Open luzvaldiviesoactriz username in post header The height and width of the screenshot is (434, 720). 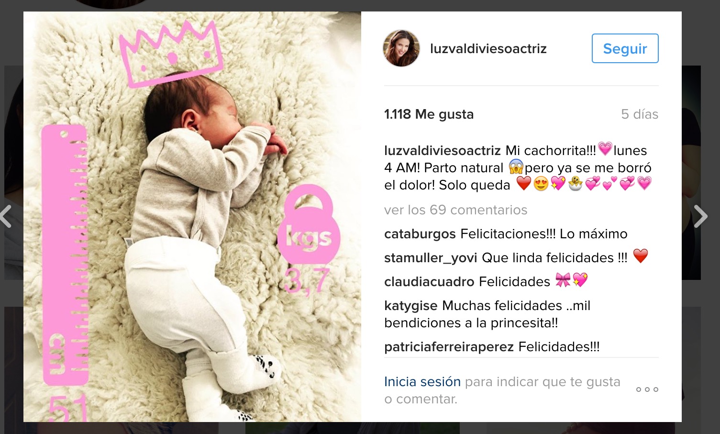pos(488,49)
